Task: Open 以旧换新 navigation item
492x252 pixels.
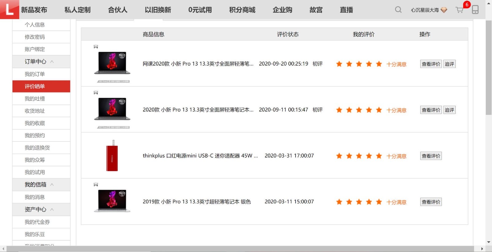Action: point(158,10)
